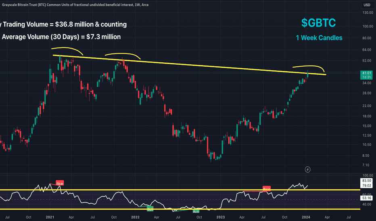Click the 28.00 price axis label
The width and height of the screenshot is (376, 221).
click(x=368, y=93)
